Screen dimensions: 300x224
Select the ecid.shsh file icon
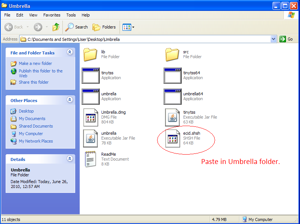point(173,138)
